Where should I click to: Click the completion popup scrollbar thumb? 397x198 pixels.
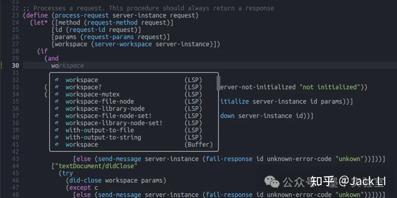[218, 83]
